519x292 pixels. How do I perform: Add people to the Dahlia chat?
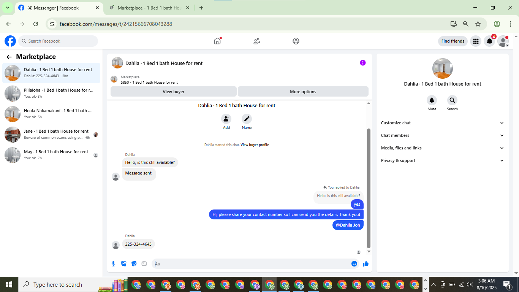click(x=226, y=119)
